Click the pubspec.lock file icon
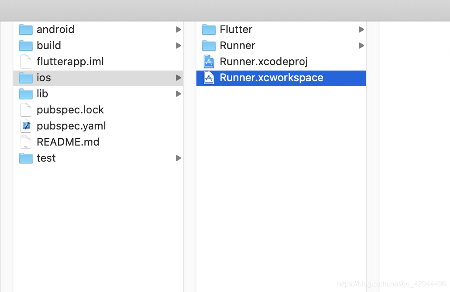This screenshot has width=450, height=292. pyautogui.click(x=26, y=110)
